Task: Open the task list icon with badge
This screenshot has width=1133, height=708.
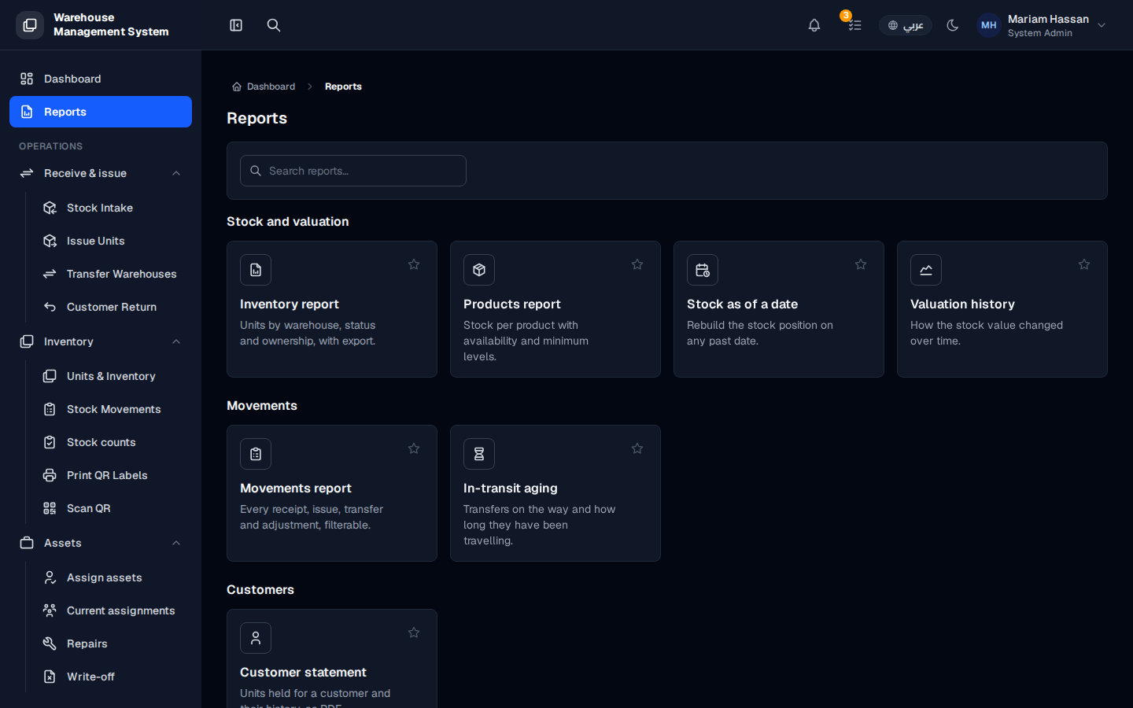Action: pos(854,25)
